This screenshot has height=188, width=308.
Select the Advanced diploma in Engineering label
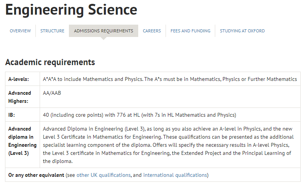point(22,141)
